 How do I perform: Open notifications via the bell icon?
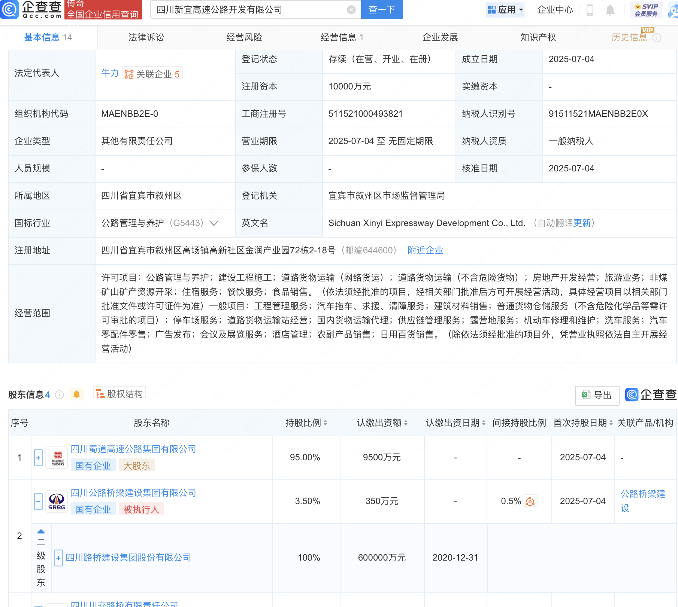point(609,10)
